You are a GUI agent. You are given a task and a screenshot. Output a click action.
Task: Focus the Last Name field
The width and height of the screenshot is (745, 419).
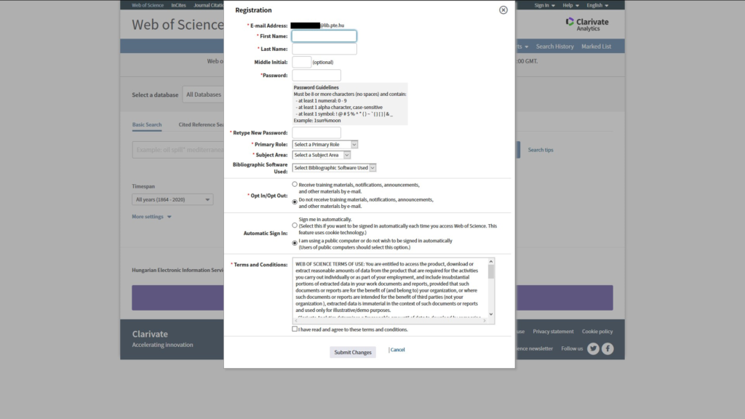(x=324, y=49)
